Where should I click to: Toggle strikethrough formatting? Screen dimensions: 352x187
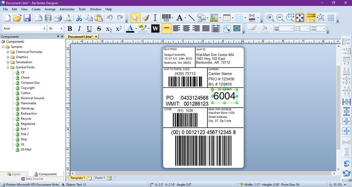click(99, 29)
